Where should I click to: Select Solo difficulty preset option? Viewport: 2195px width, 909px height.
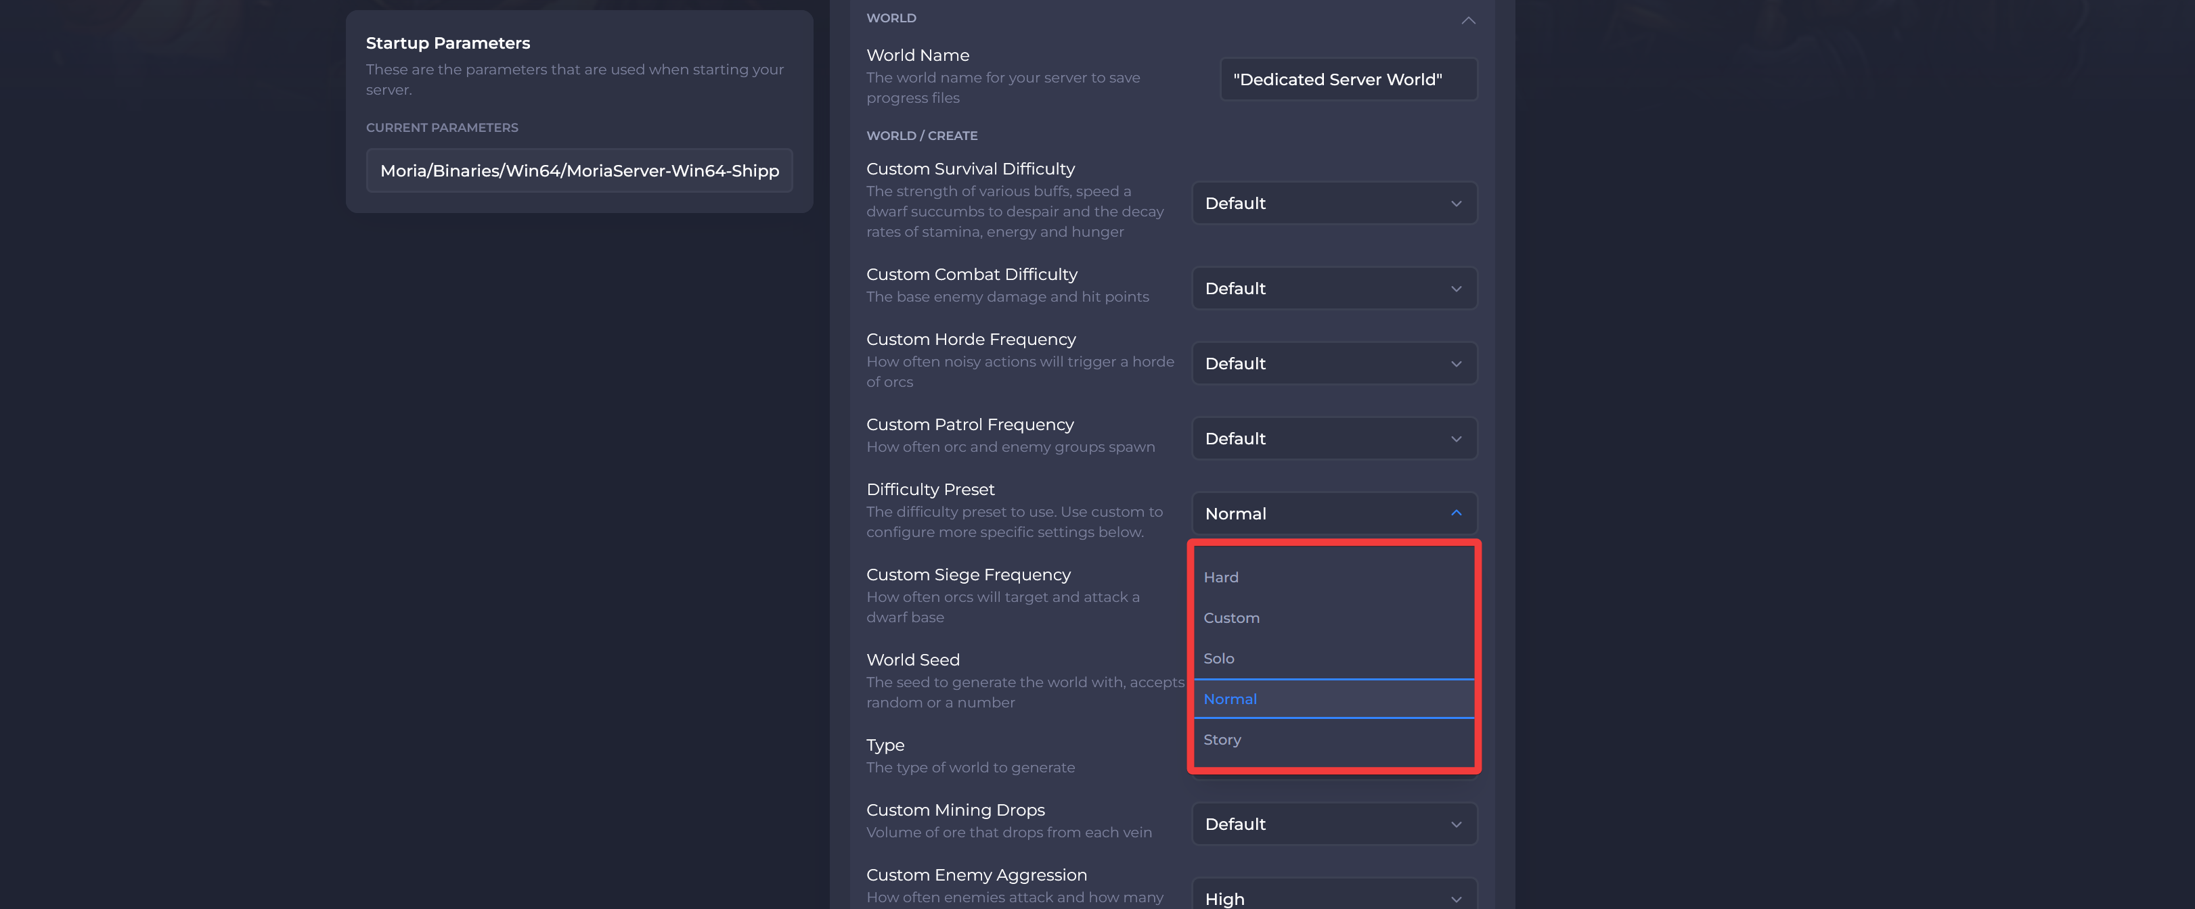1333,659
